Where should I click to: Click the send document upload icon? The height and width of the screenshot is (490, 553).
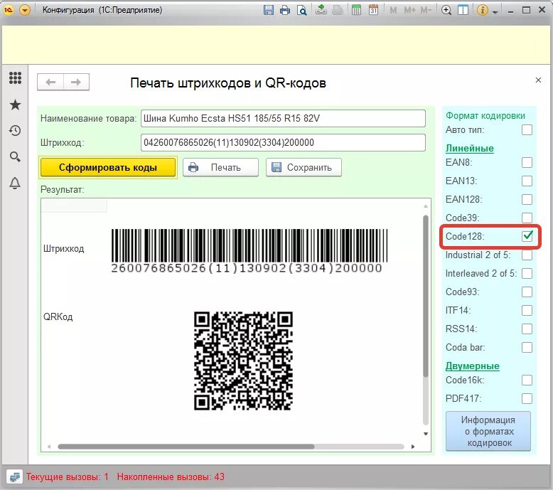click(321, 10)
